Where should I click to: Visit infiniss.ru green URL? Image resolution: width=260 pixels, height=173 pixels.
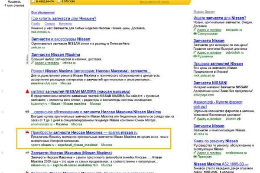(x=69, y=63)
